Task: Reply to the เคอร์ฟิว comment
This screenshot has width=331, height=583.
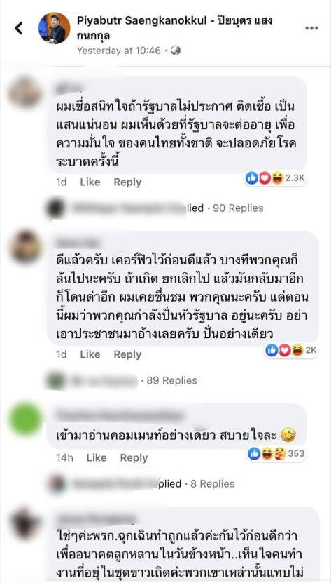Action: [x=127, y=355]
